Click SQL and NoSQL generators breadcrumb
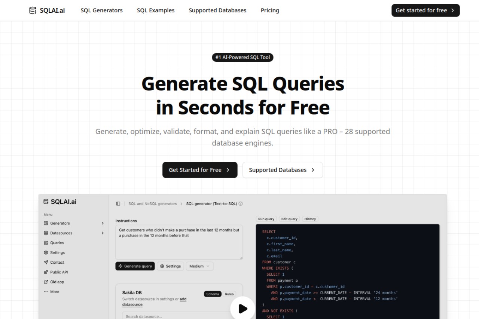Screen dimensions: 479x319 (153, 204)
